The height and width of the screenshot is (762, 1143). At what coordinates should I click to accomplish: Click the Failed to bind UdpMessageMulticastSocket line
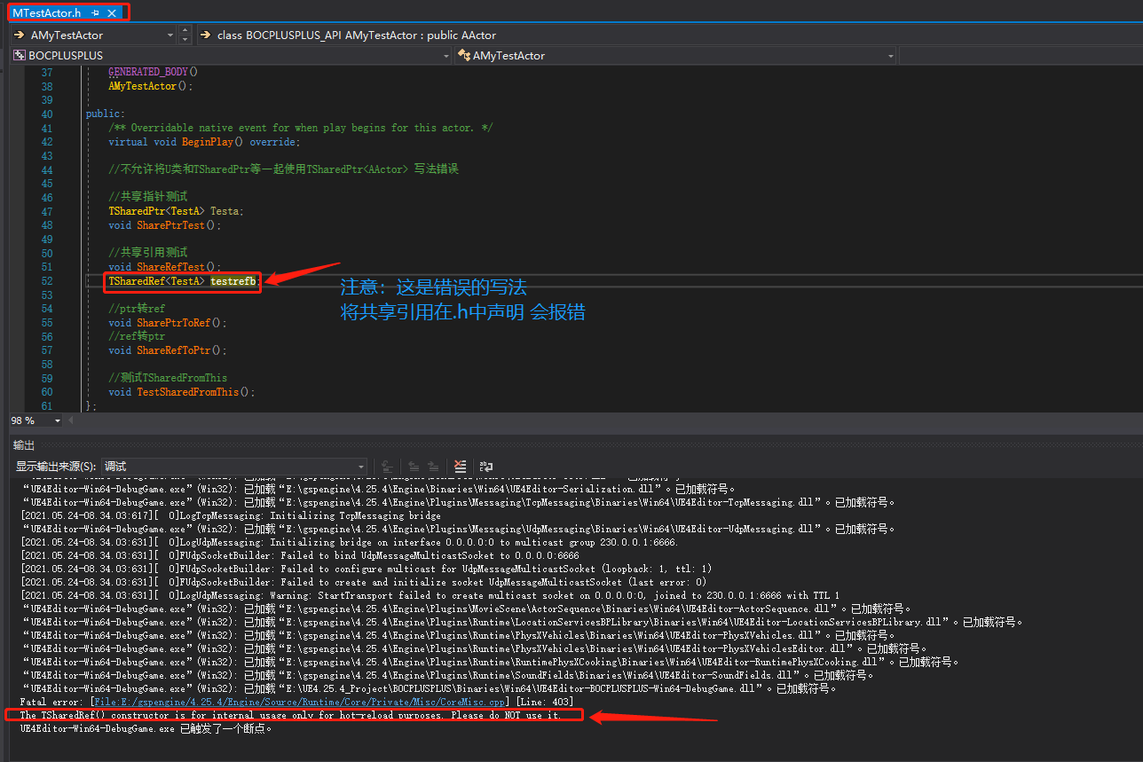[x=299, y=555]
